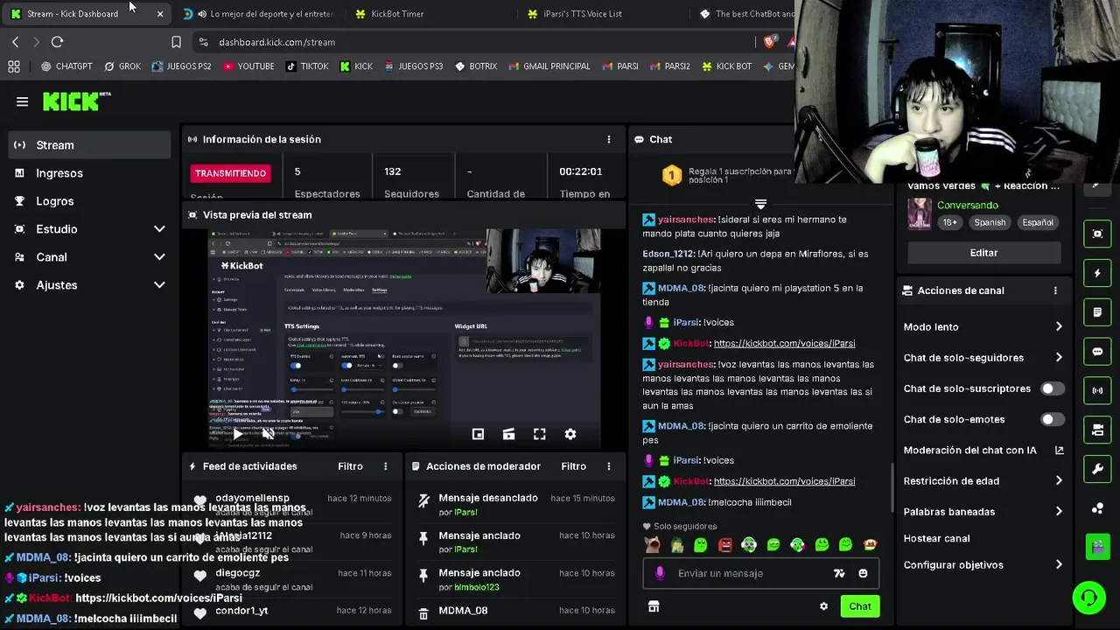The image size is (1120, 630).
Task: Expand the Estudio sidebar section
Action: click(89, 229)
